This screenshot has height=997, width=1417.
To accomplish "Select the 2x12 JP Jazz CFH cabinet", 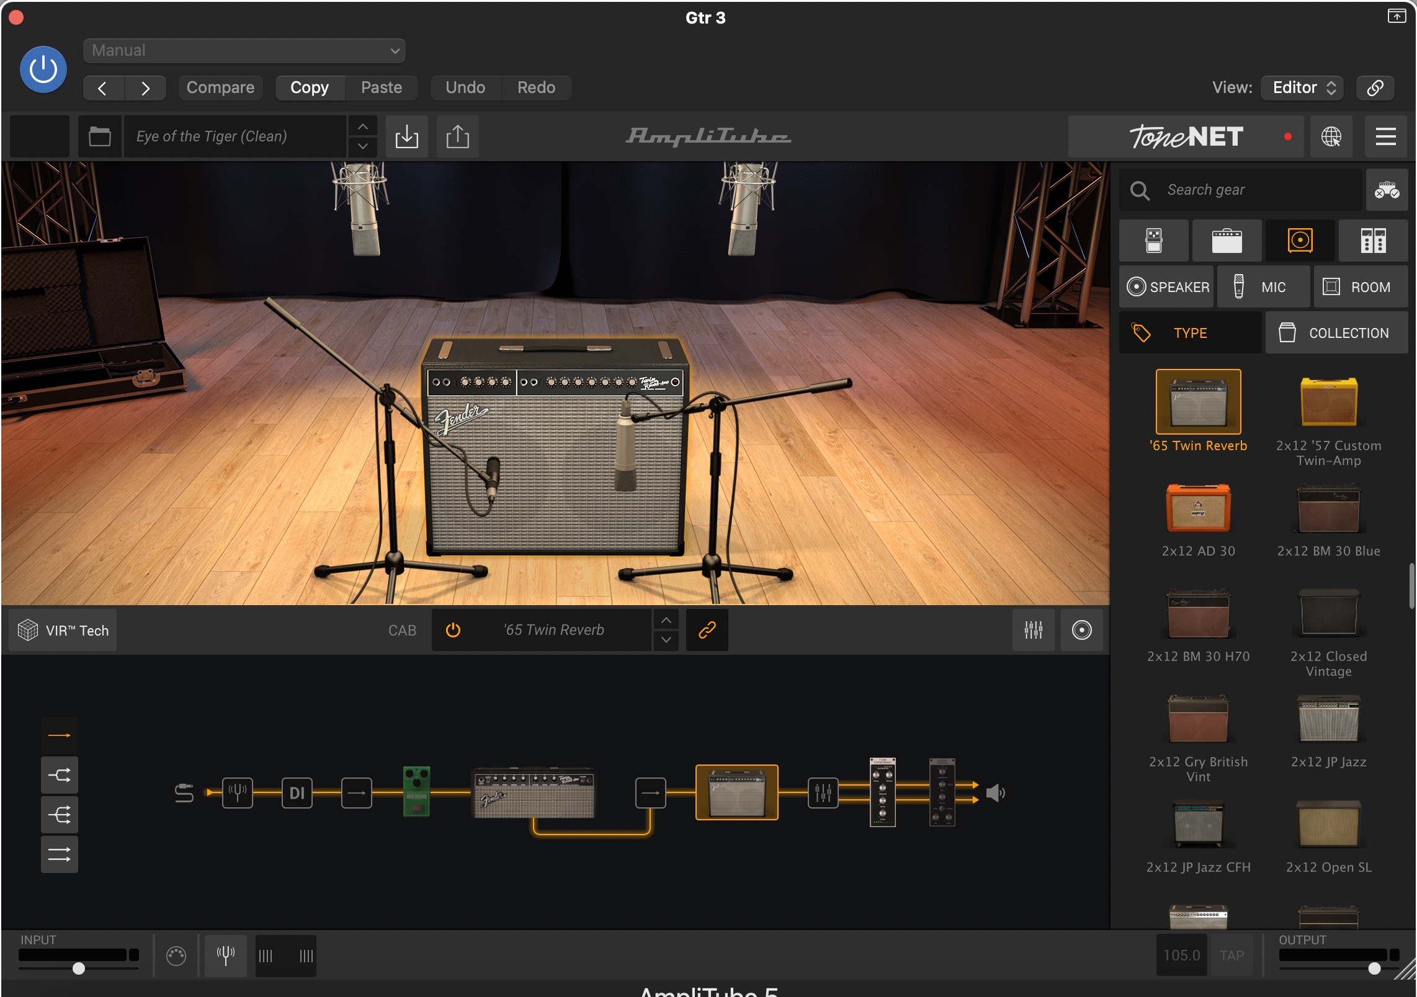I will tap(1198, 825).
